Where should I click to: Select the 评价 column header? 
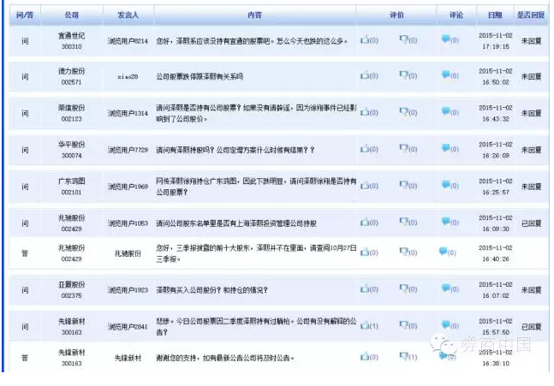pos(396,15)
